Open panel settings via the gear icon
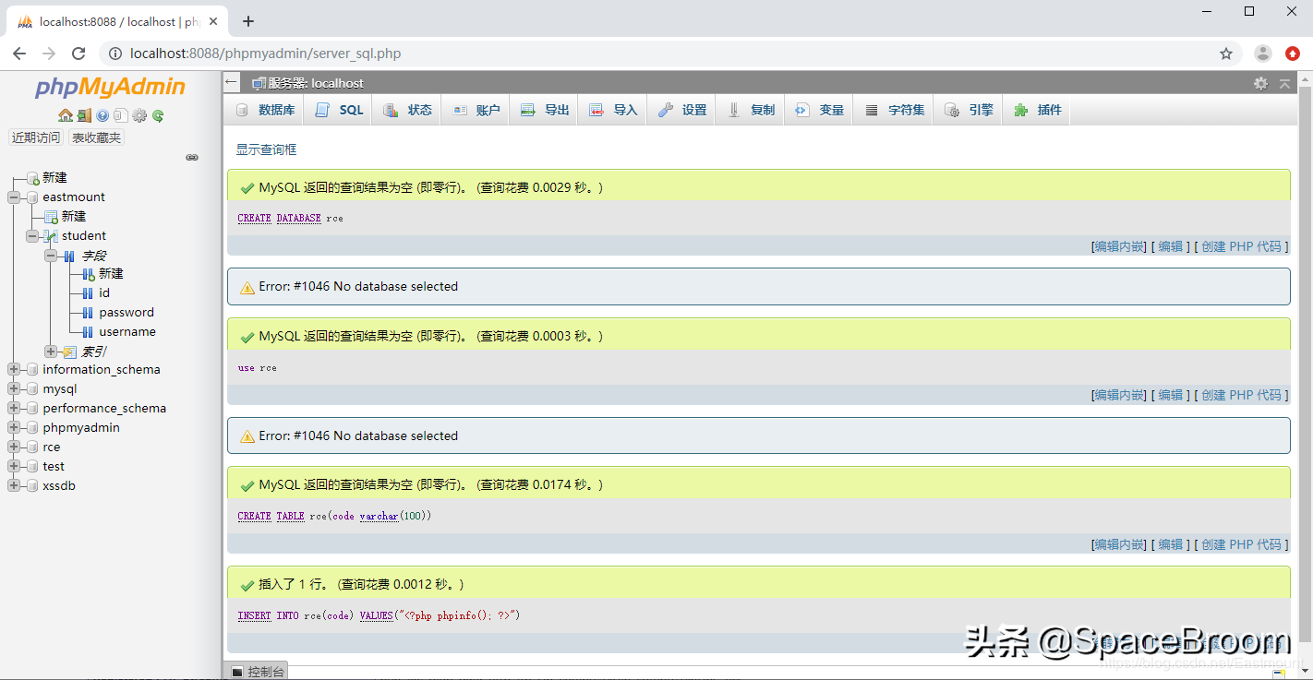Image resolution: width=1313 pixels, height=680 pixels. (139, 115)
